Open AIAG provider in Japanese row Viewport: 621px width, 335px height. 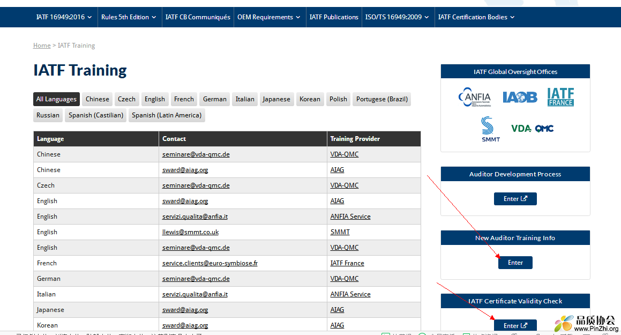click(337, 310)
